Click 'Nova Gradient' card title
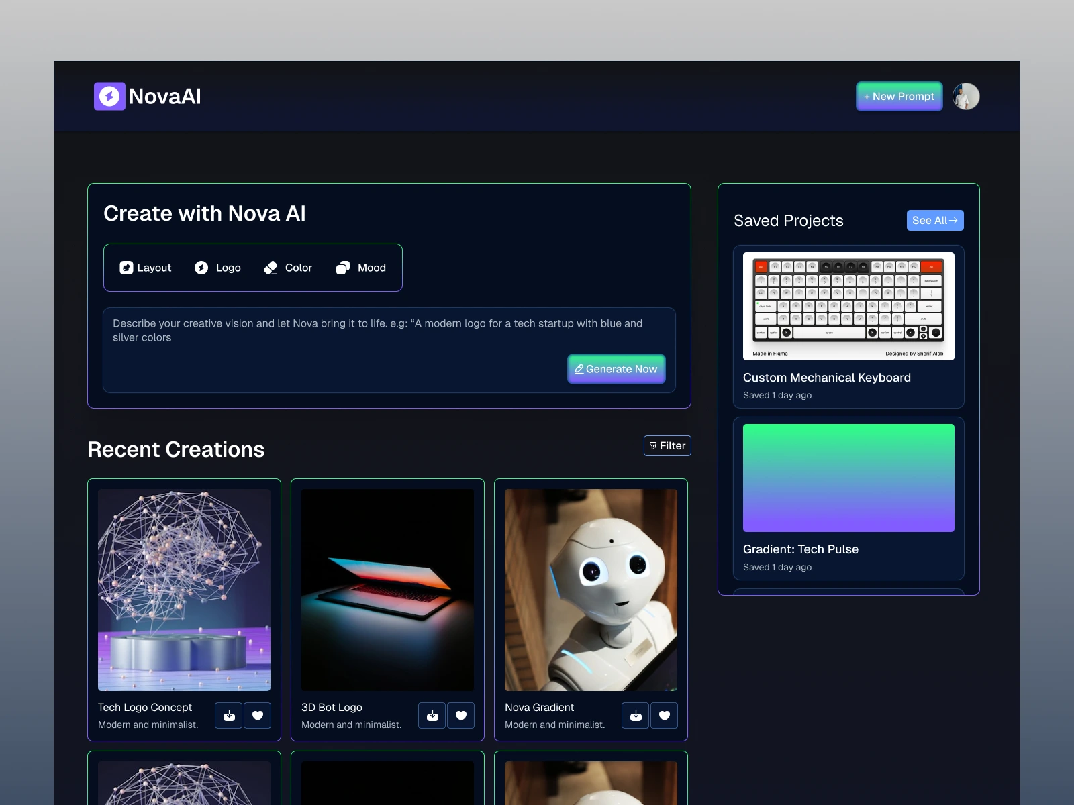 [x=539, y=707]
